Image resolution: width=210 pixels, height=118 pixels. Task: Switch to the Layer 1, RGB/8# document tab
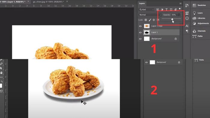point(13,2)
